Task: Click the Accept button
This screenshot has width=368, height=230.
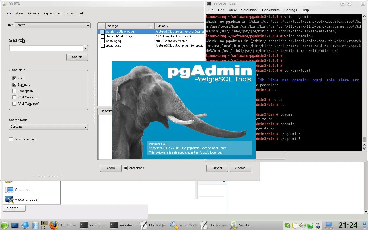Action: pos(240,168)
